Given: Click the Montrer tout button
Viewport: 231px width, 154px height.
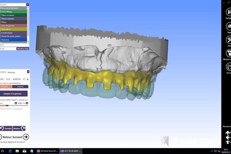Looking at the screenshot, I should click(x=23, y=49).
